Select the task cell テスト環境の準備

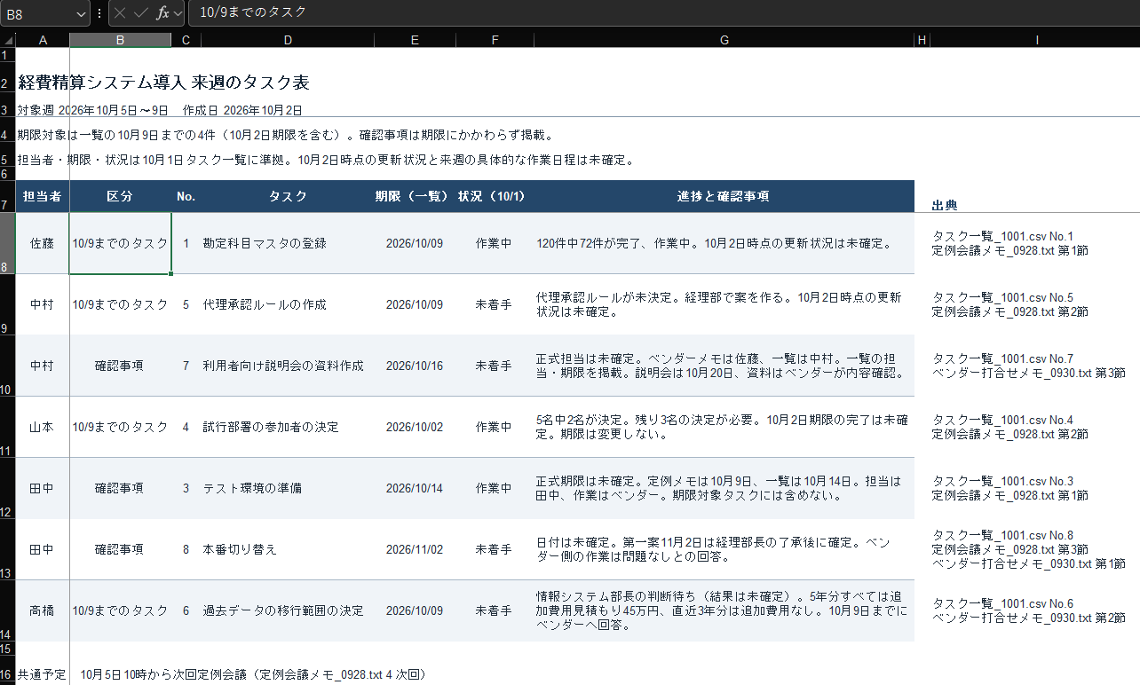tap(288, 488)
